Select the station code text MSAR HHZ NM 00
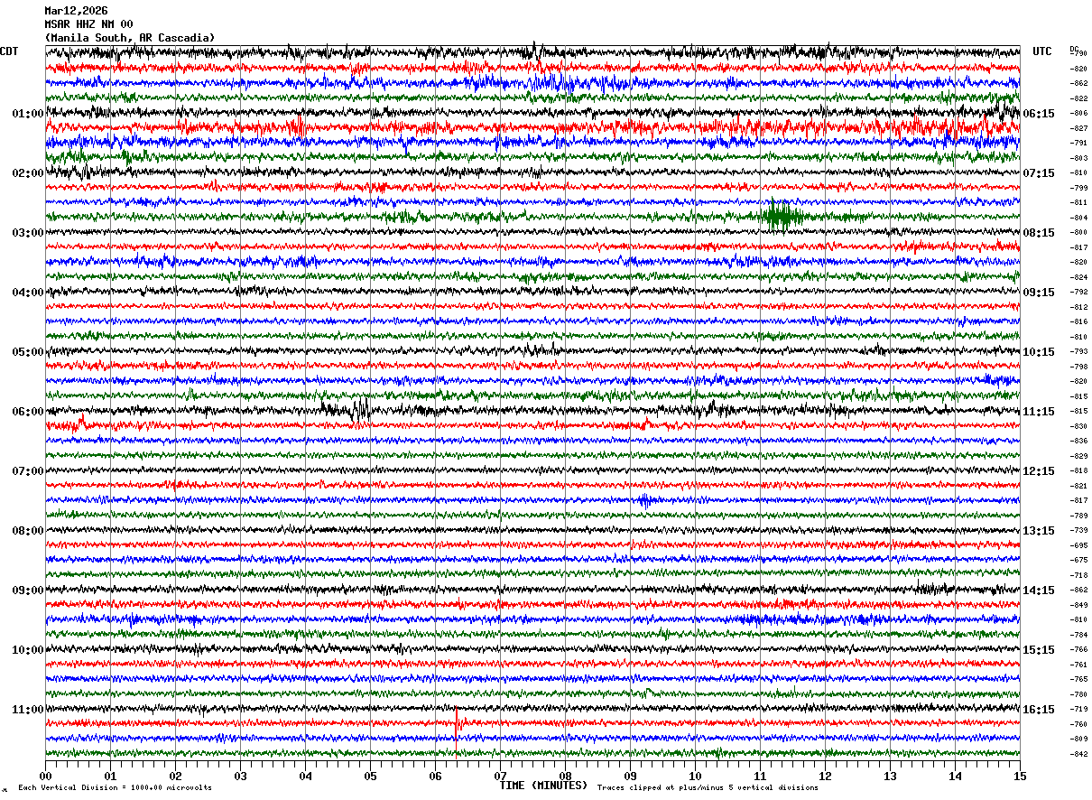Screen dimensions: 1092x800 [88, 24]
